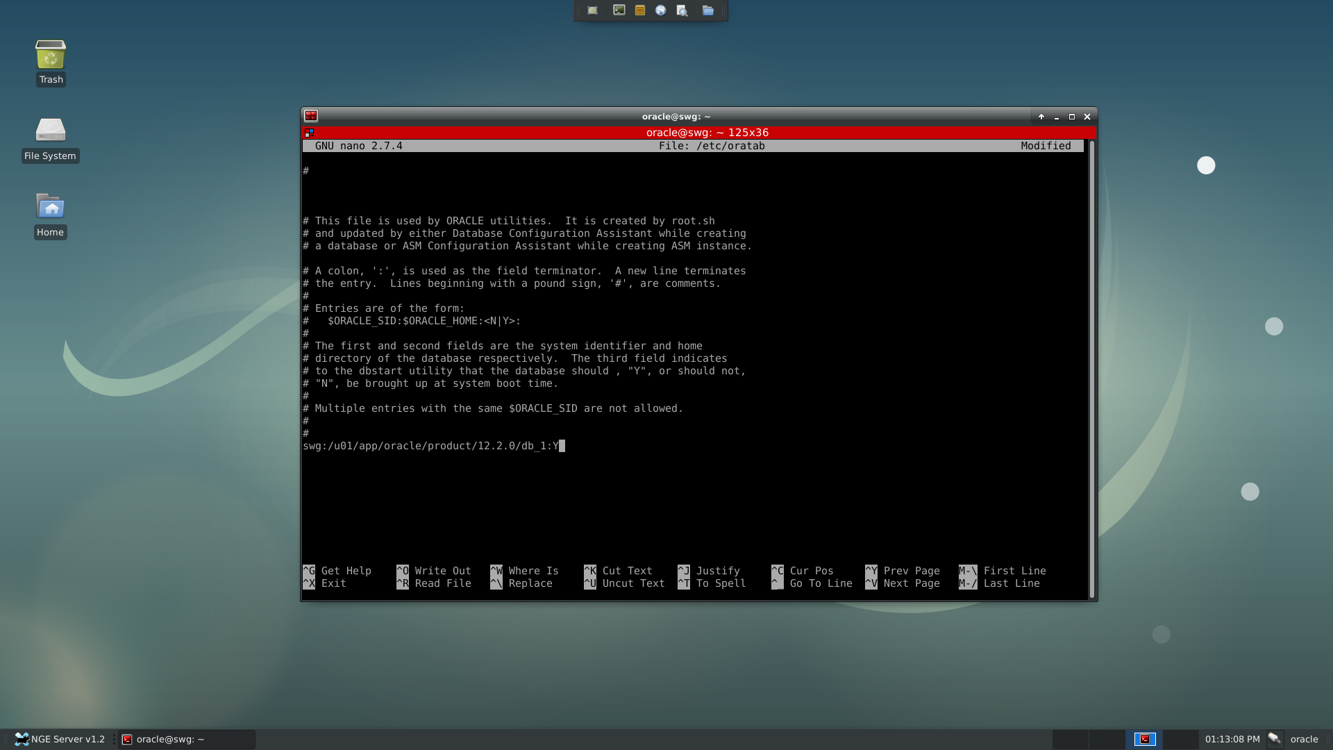Switch to the fourth workspace in pager

[1181, 739]
